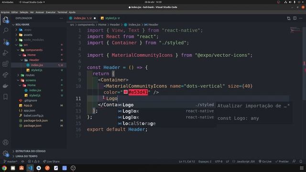Open the Bookmarks view in activity bar
The width and height of the screenshot is (306, 172).
click(x=5, y=97)
